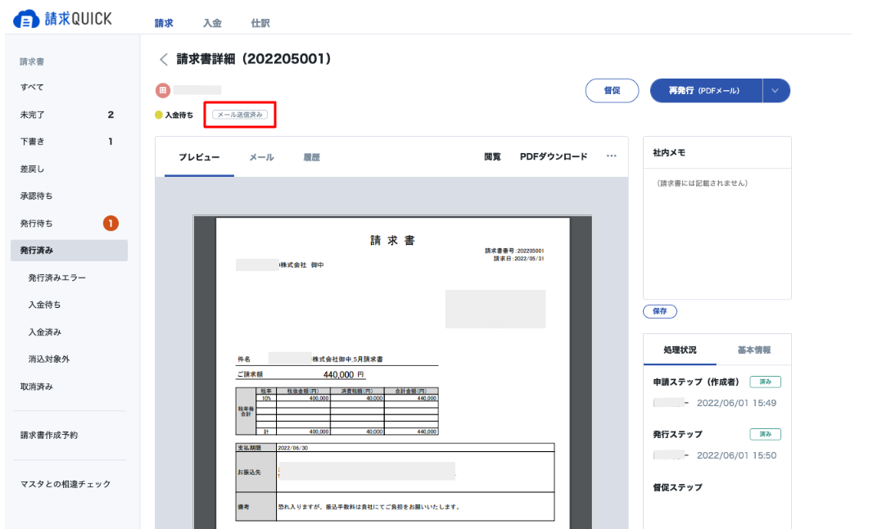Click the invoice preview thumbnail
This screenshot has height=529, width=873.
pyautogui.click(x=392, y=372)
